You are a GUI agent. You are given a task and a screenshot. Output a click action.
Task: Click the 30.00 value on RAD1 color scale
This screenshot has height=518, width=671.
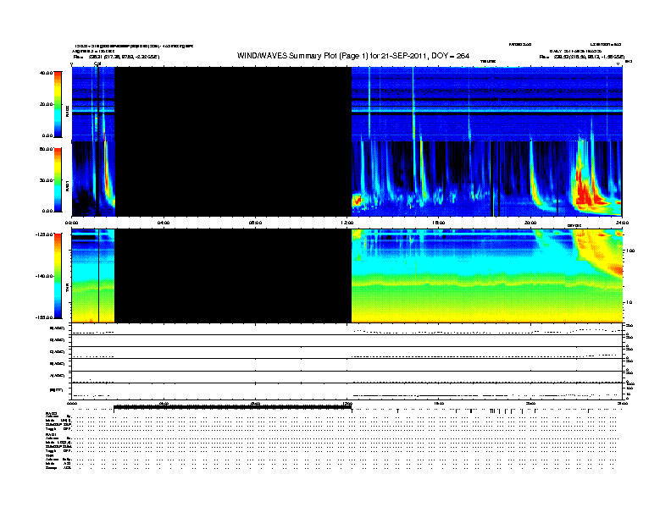(46, 180)
